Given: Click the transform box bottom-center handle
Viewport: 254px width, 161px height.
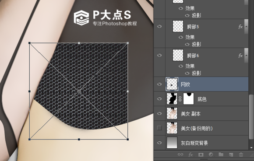Looking at the screenshot, I should pos(79,139).
